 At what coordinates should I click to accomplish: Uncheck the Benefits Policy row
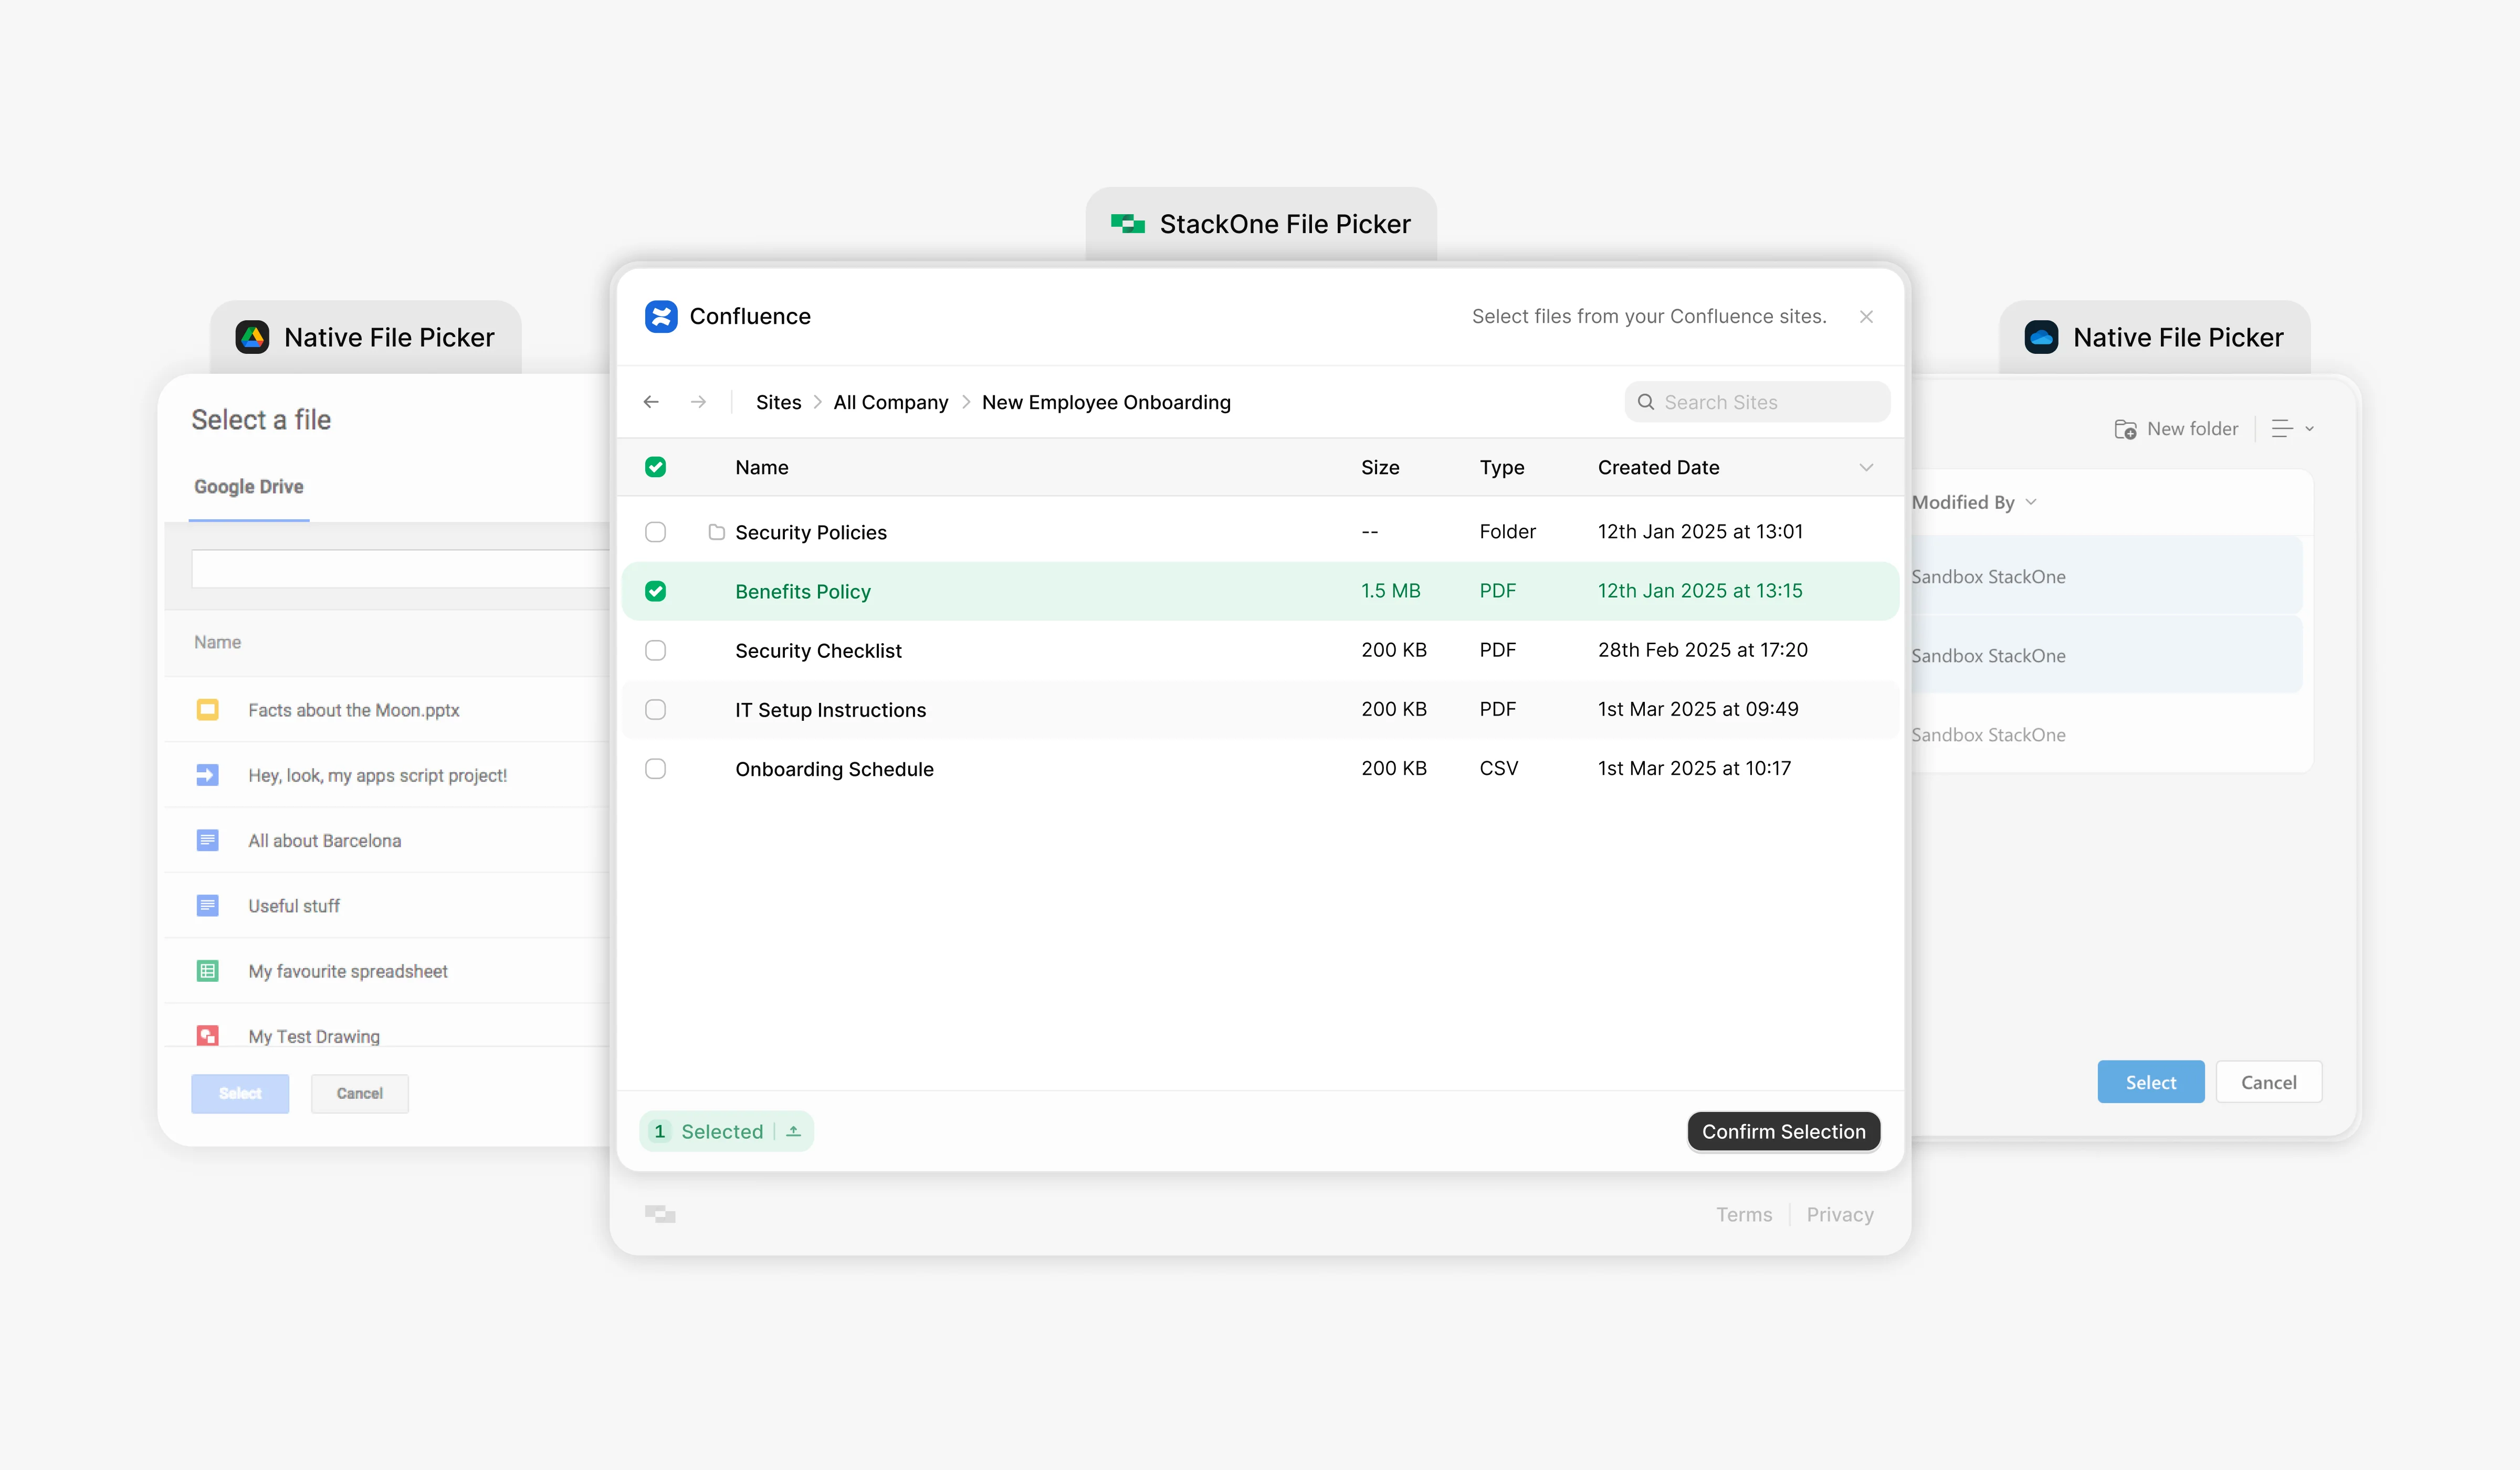(x=656, y=591)
